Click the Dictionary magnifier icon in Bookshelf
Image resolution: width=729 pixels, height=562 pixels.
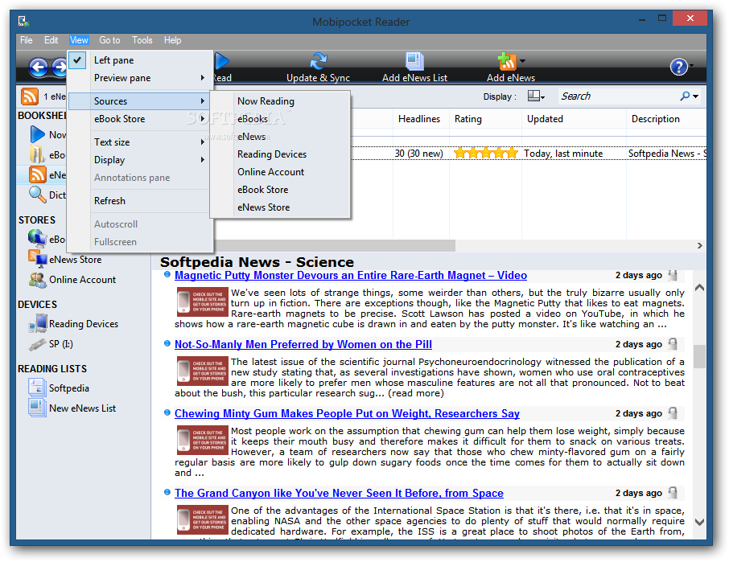(x=37, y=195)
